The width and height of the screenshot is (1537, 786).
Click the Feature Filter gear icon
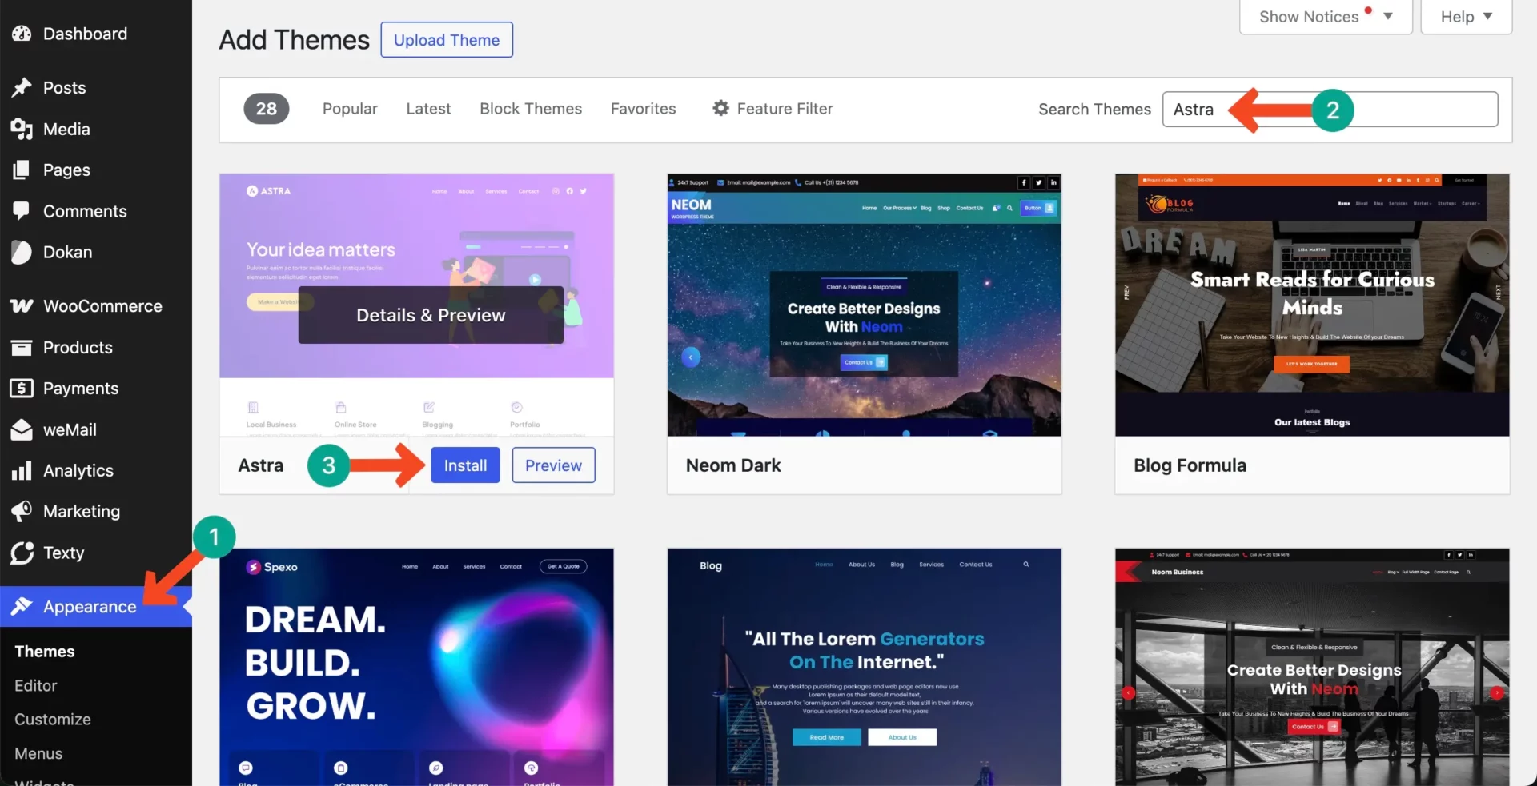point(720,108)
